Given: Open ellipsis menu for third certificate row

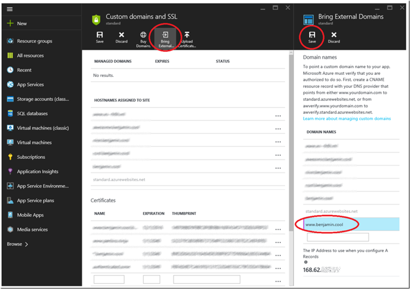Looking at the screenshot, I should (278, 255).
